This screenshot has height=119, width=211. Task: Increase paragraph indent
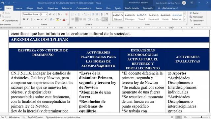[97, 14]
